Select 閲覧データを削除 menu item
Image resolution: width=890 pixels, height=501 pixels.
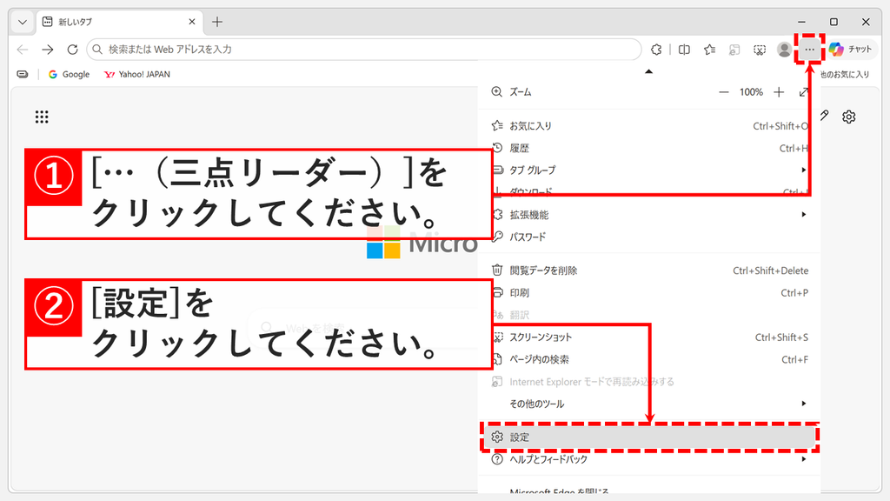click(649, 271)
